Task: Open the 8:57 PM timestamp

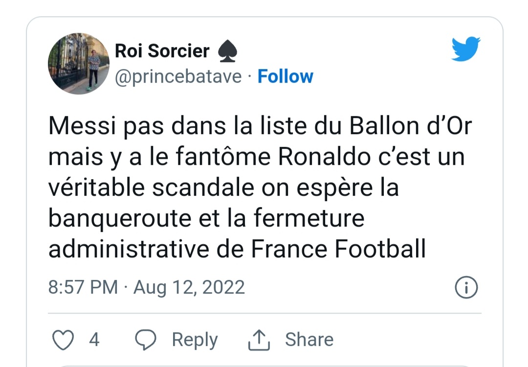Action: 83,287
